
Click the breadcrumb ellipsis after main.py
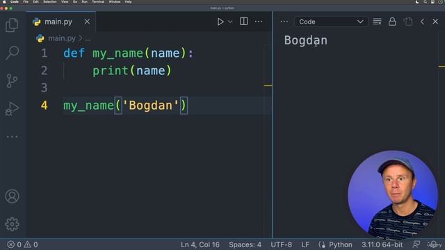(x=88, y=39)
